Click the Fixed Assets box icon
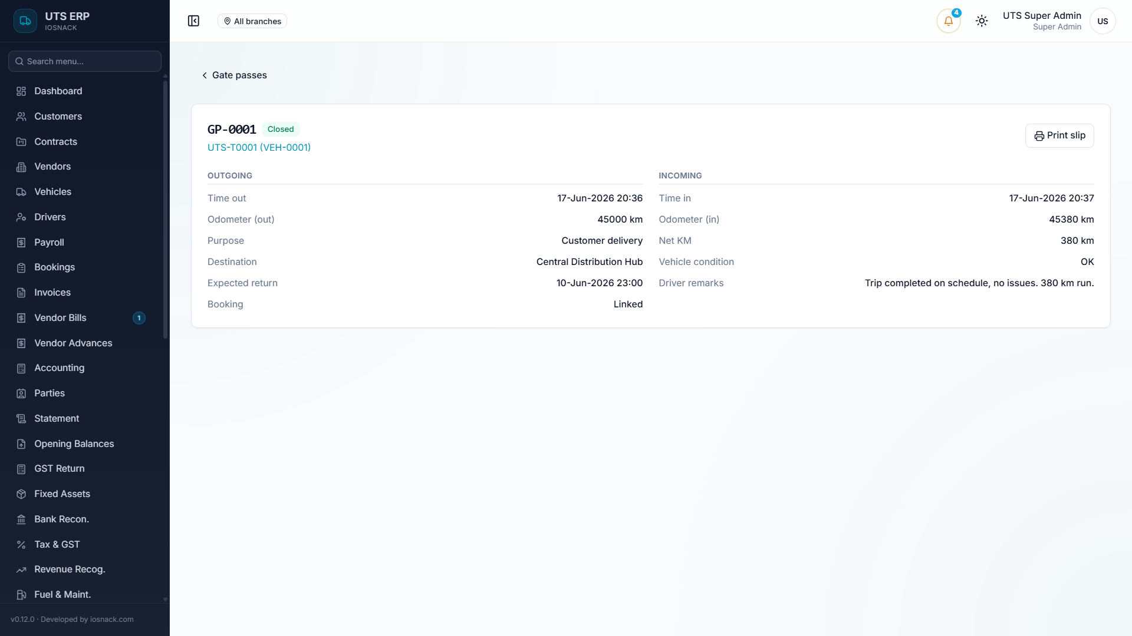 tap(21, 494)
